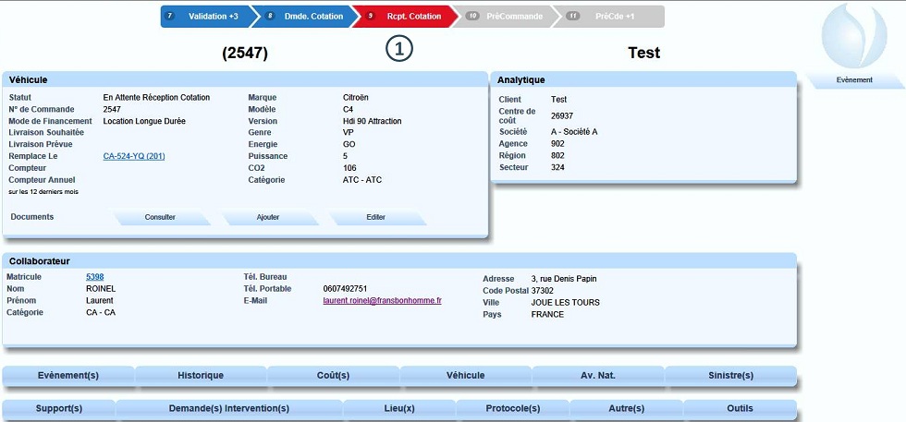This screenshot has width=906, height=422.
Task: Switch to the Historique tab
Action: point(201,376)
